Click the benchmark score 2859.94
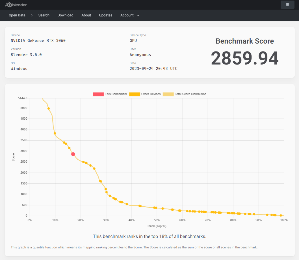This screenshot has height=260, width=299. pyautogui.click(x=245, y=58)
